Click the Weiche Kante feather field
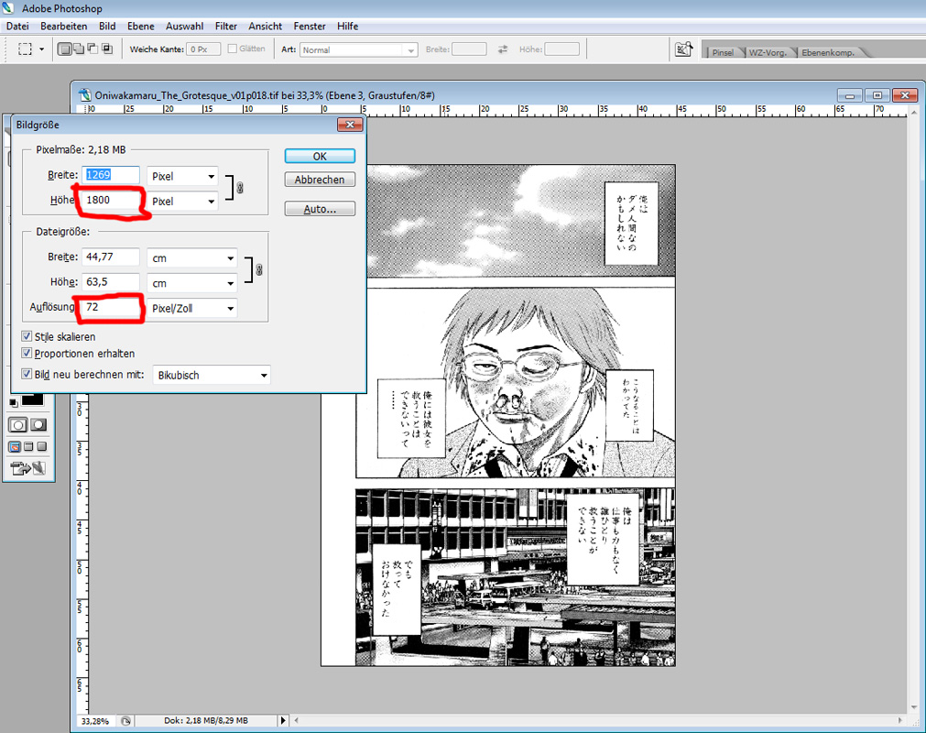Viewport: 926px width, 733px height. pos(203,49)
